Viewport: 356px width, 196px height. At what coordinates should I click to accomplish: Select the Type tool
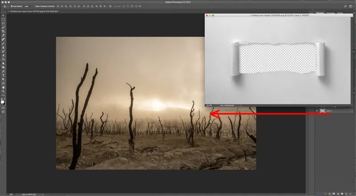[3, 75]
